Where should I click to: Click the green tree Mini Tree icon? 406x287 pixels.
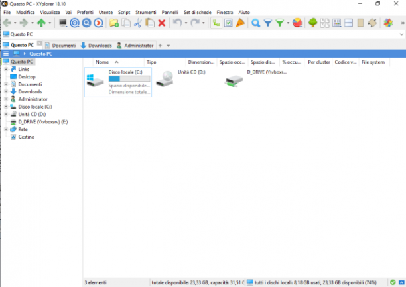[312, 23]
